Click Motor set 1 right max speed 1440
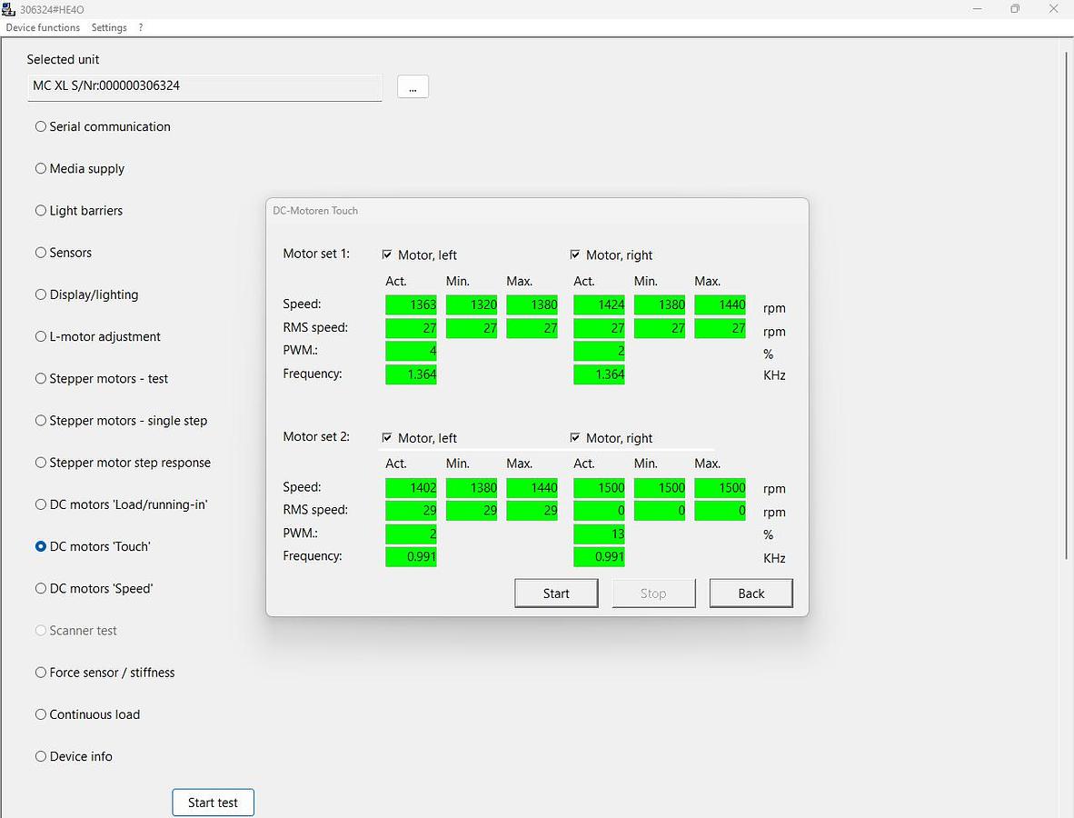Viewport: 1074px width, 818px height. point(720,304)
